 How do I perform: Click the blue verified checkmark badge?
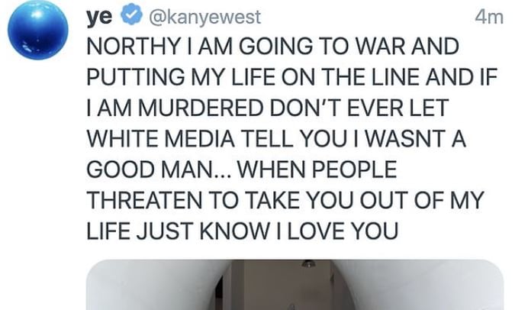pyautogui.click(x=132, y=15)
